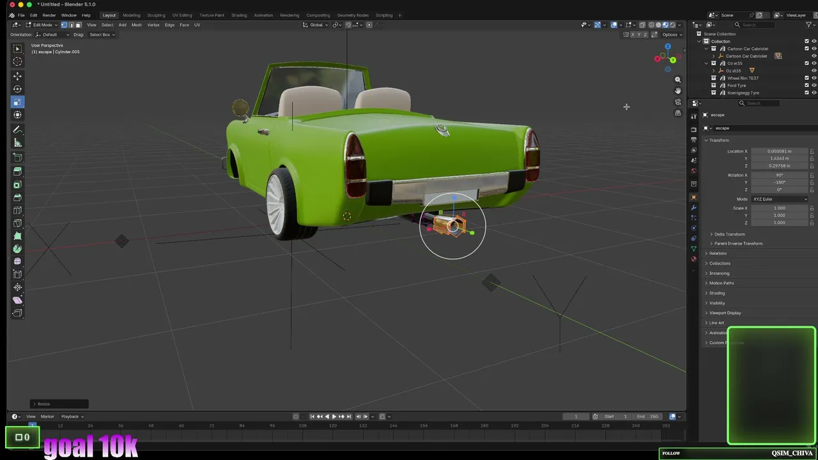Open the Drag Select Box dropdown

click(102, 34)
